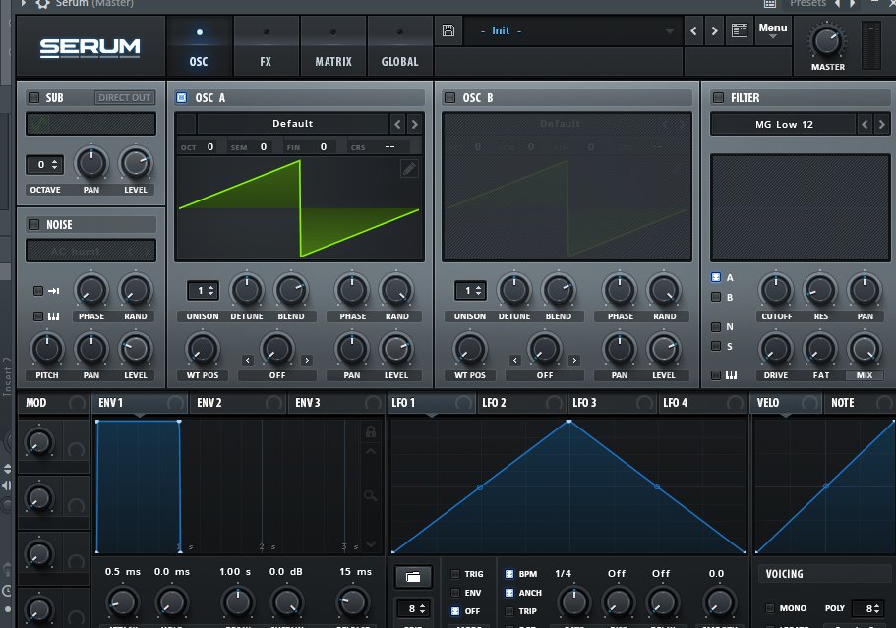Adjust the ENV1 attack knob

click(122, 602)
